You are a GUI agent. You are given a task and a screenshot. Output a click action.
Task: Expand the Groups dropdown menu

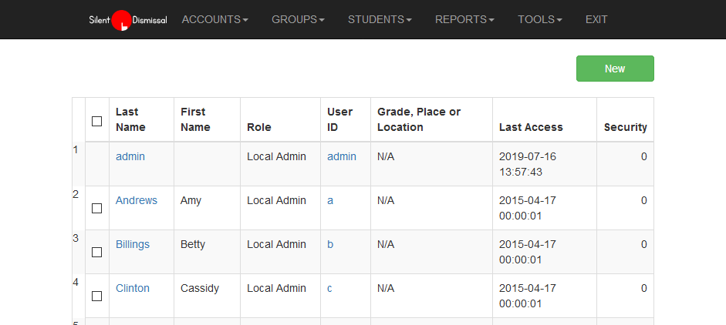click(298, 20)
